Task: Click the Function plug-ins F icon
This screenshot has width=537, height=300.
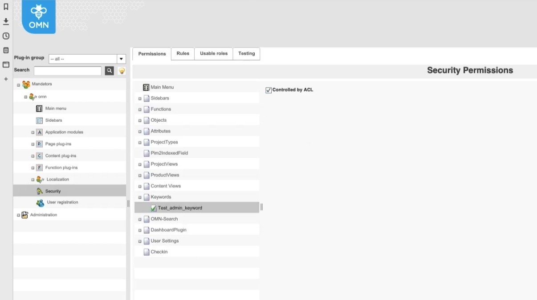Action: tap(39, 168)
